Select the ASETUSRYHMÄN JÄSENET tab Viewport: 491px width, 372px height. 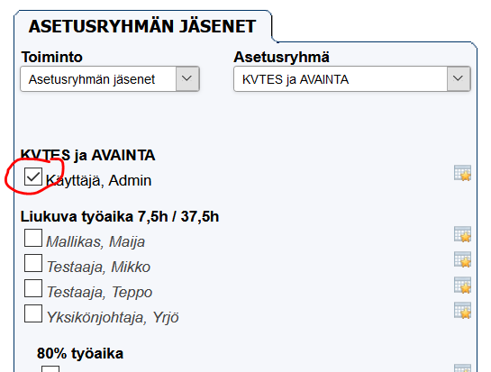(142, 26)
